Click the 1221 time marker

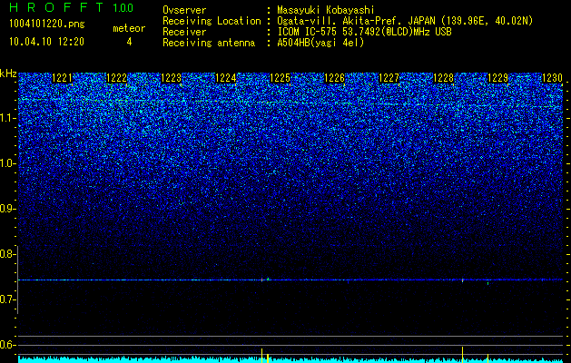click(62, 78)
